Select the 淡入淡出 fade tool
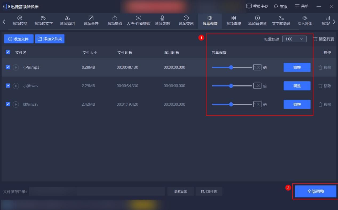 304,21
